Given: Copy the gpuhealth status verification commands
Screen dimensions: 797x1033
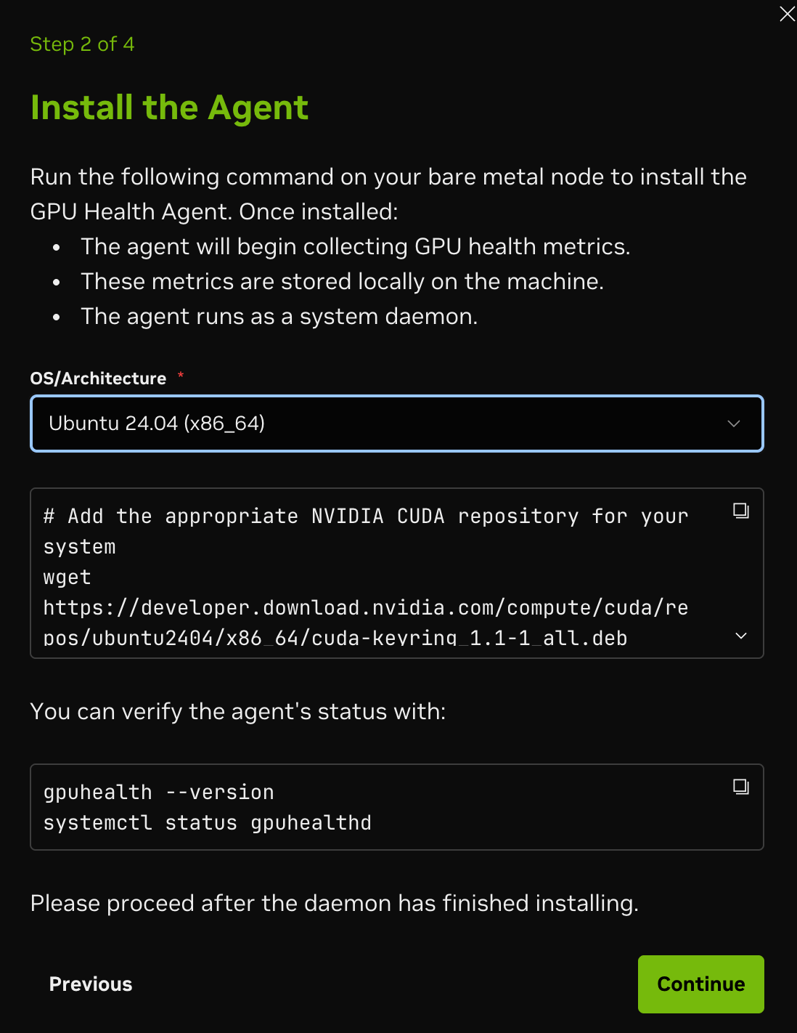Looking at the screenshot, I should click(740, 787).
